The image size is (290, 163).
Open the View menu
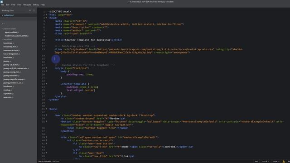pyautogui.click(x=19, y=5)
